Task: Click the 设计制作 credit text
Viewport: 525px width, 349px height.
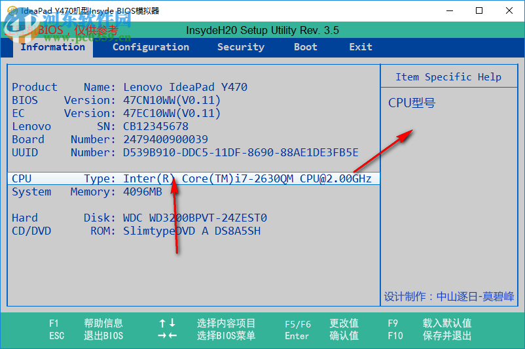Action: [x=449, y=297]
